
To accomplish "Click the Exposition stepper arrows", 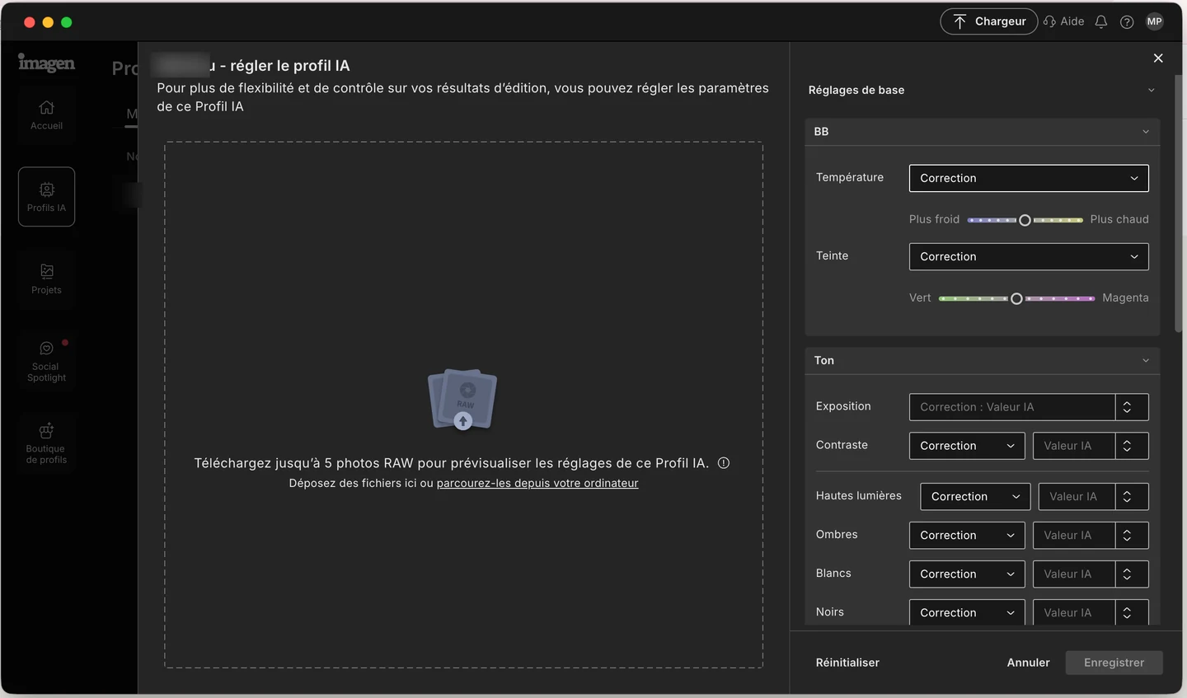I will pyautogui.click(x=1128, y=407).
